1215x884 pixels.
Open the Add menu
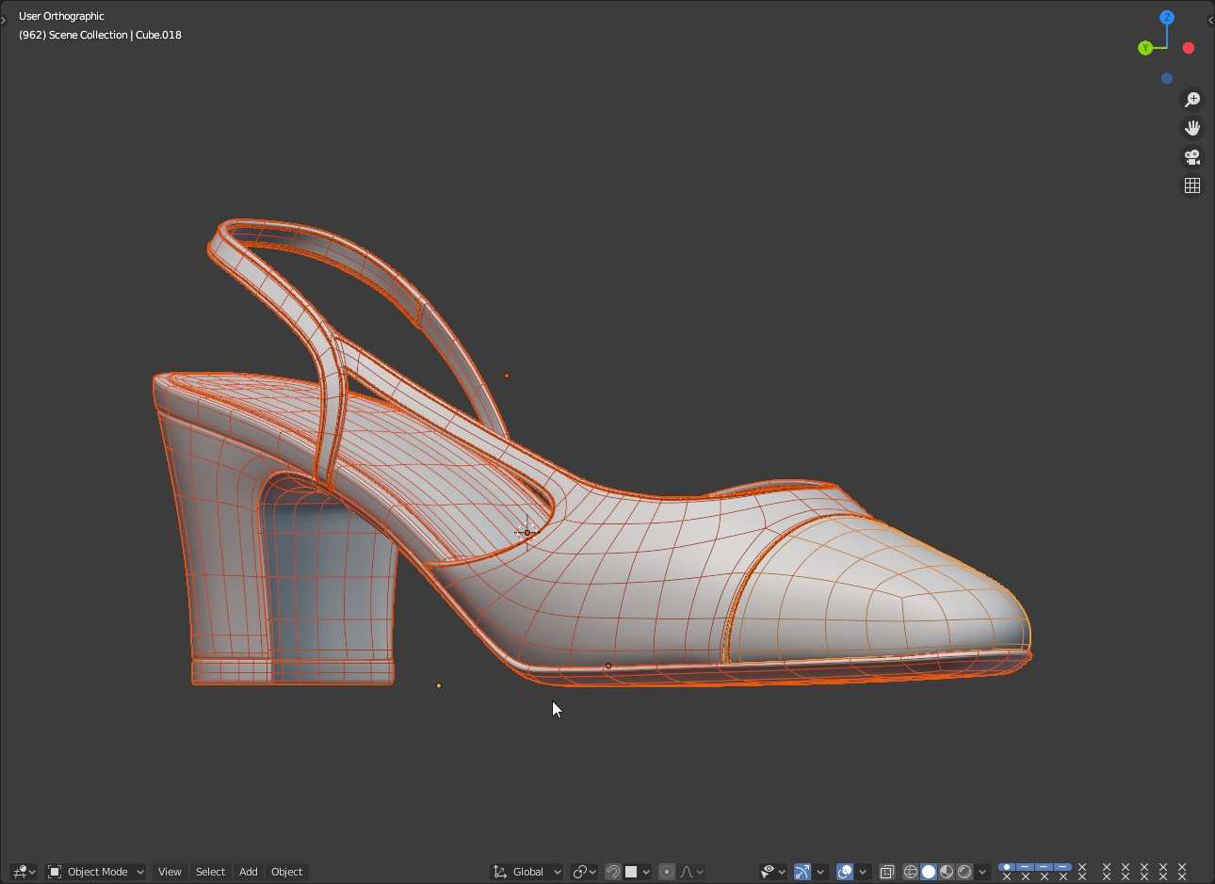(249, 872)
